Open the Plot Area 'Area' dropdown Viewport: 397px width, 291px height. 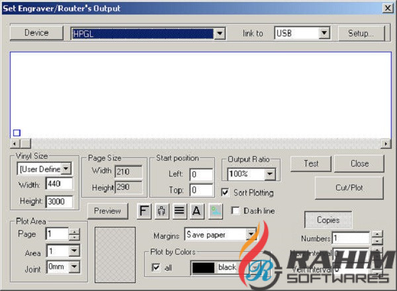(74, 251)
